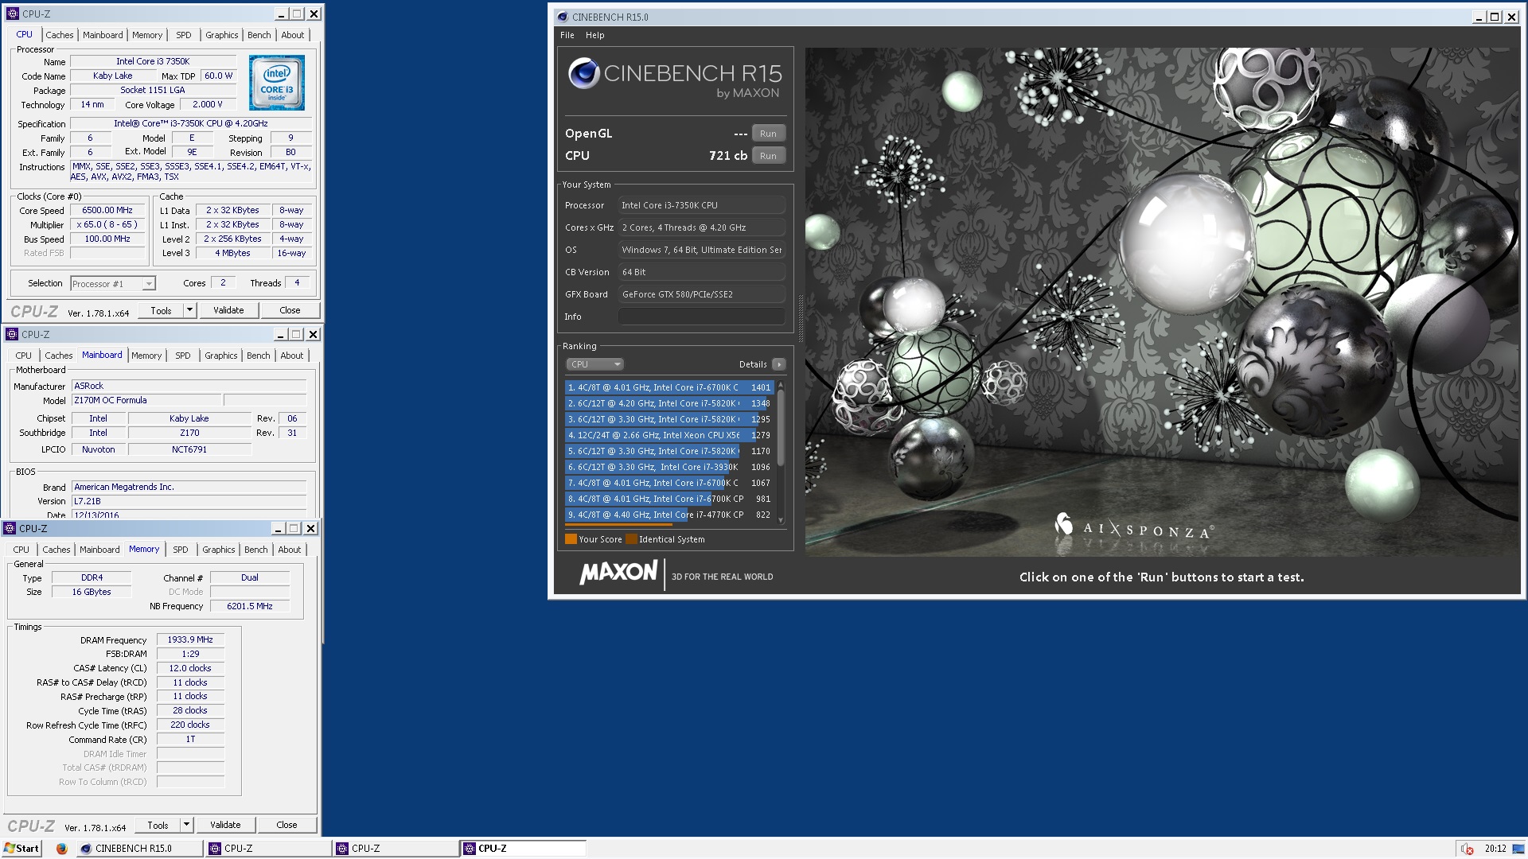Click the CPU-Z Mainboard window title icon

[12, 334]
